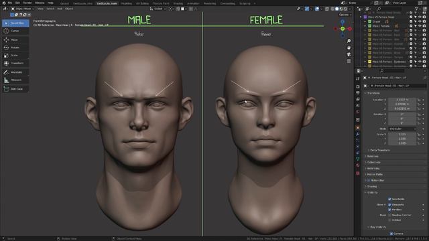Switch perspective/orthographic grid gizmo icon
The image size is (429, 241).
(x=349, y=61)
